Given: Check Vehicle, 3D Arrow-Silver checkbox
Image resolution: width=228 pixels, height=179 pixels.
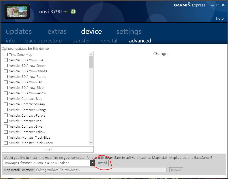Looking at the screenshot, I should [6, 88].
